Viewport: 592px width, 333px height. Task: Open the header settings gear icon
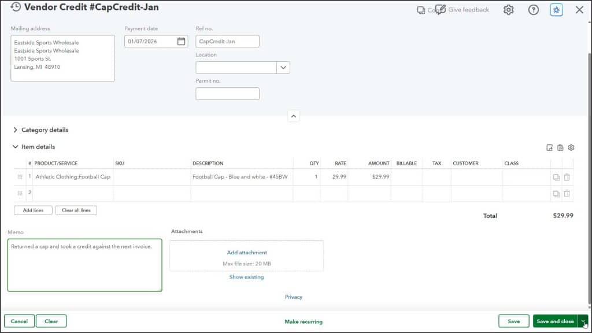[508, 10]
